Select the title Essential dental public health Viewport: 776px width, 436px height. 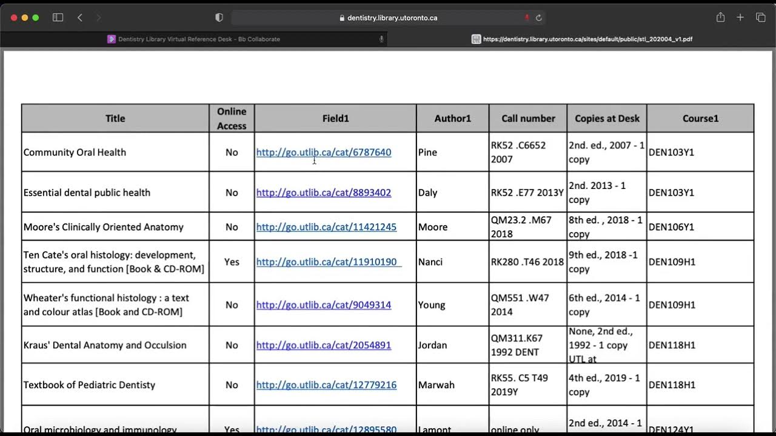coord(87,193)
